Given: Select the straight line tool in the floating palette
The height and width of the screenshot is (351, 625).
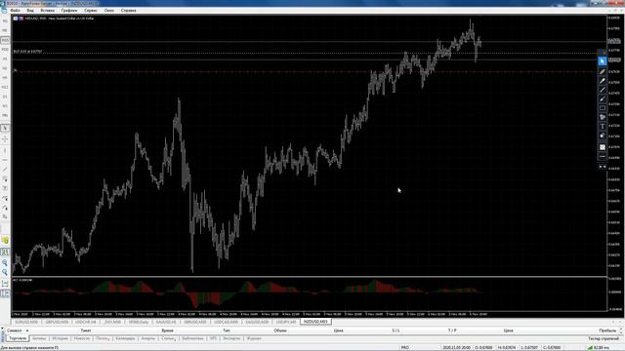Looking at the screenshot, I should 603,90.
